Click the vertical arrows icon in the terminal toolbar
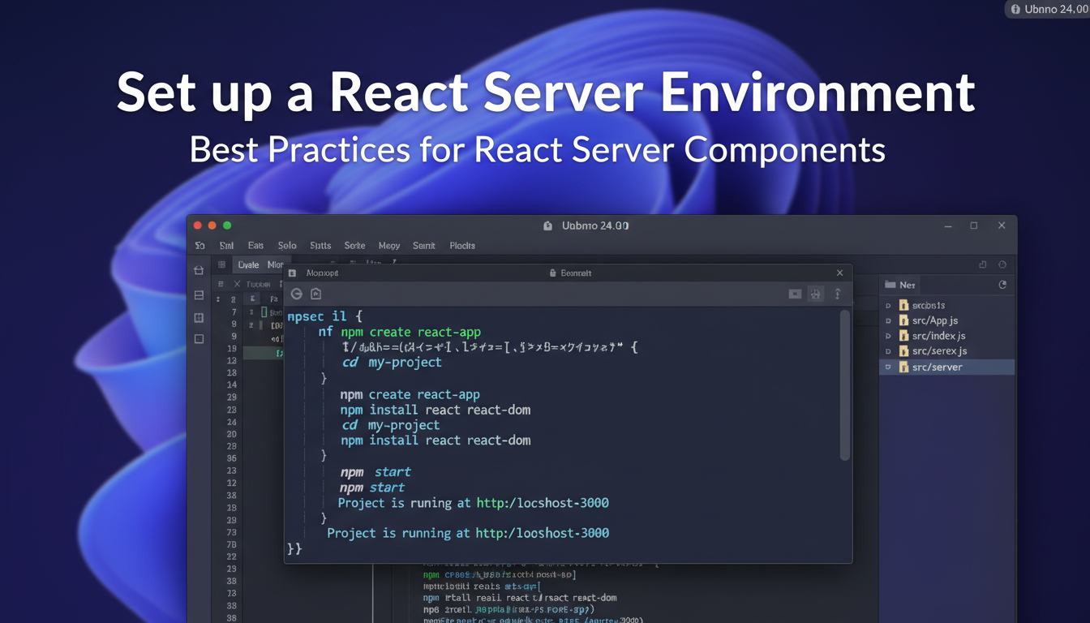 (838, 294)
